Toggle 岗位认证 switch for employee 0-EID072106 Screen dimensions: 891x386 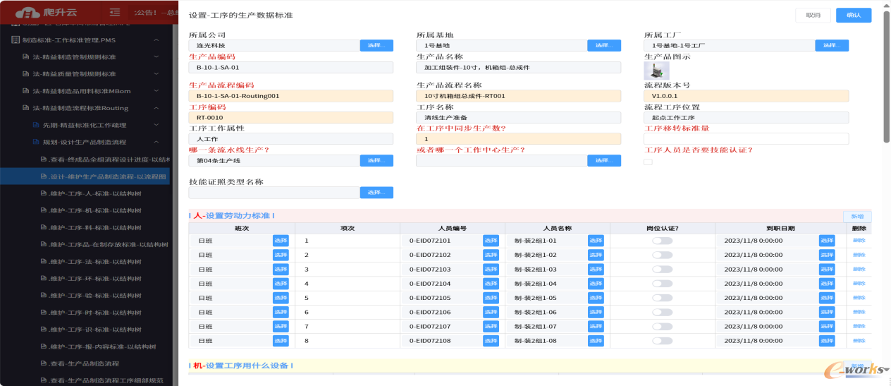click(x=662, y=312)
